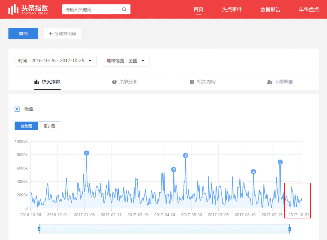Open the 地域范围 region dropdown

[126, 61]
